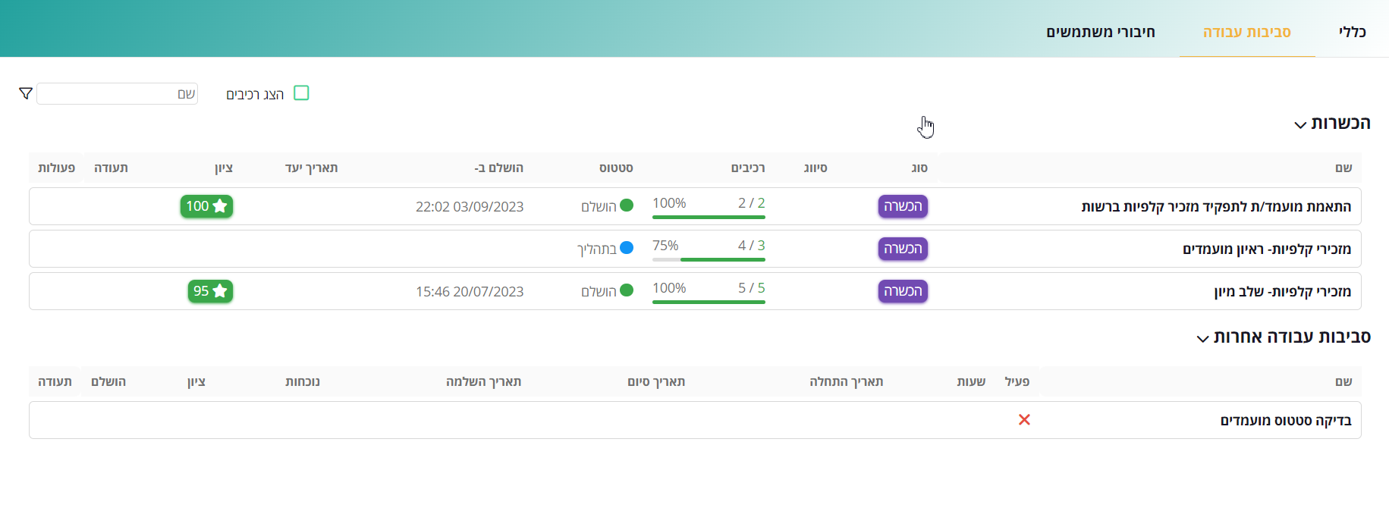Click the 'הכשרה' badge in the second row
Screen dimensions: 1389x508
tap(903, 249)
